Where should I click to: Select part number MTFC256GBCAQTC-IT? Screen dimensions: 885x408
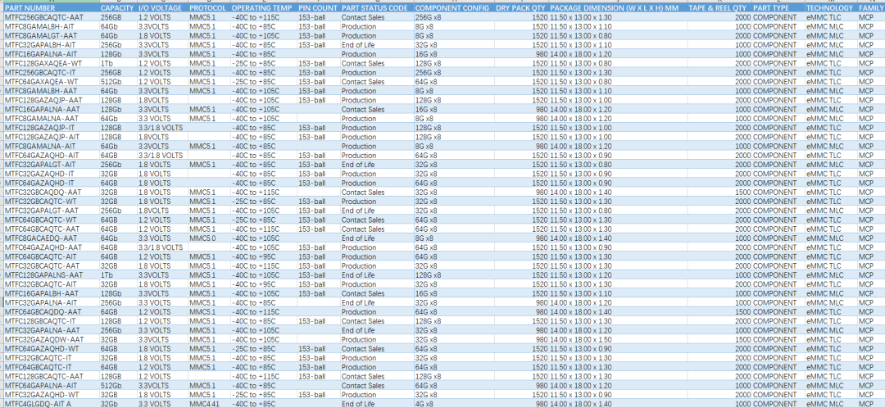(51, 73)
